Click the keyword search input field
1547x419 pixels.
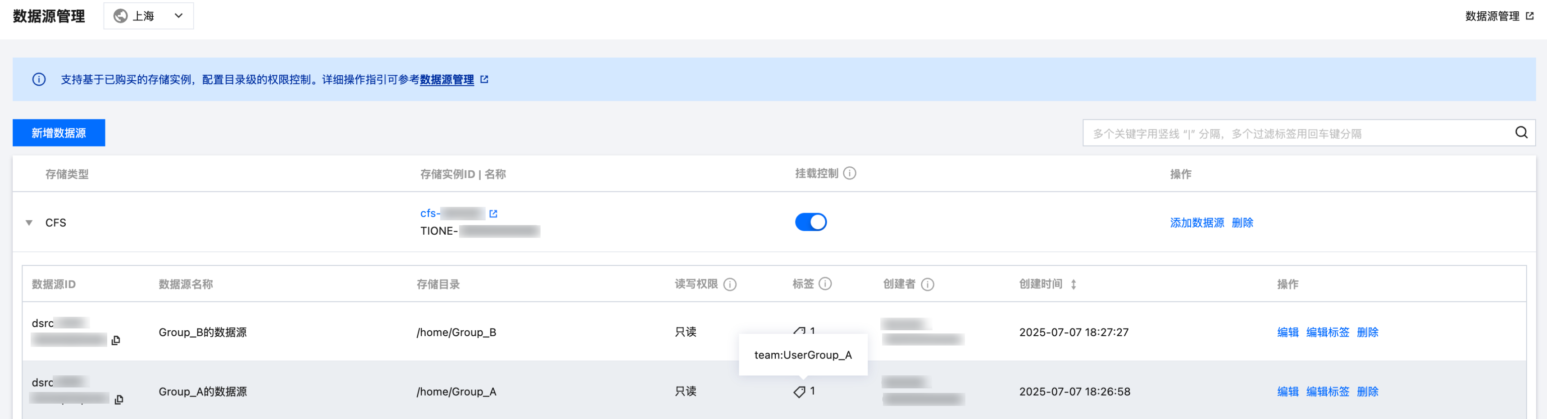(x=1297, y=133)
